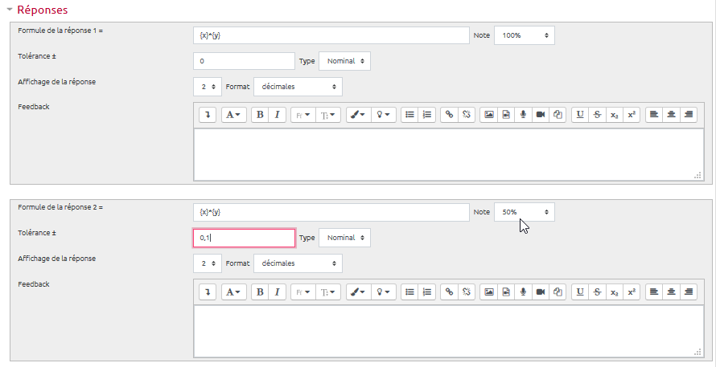Image resolution: width=716 pixels, height=367 pixels.
Task: Toggle bold in response 1 feedback editor
Action: (260, 115)
